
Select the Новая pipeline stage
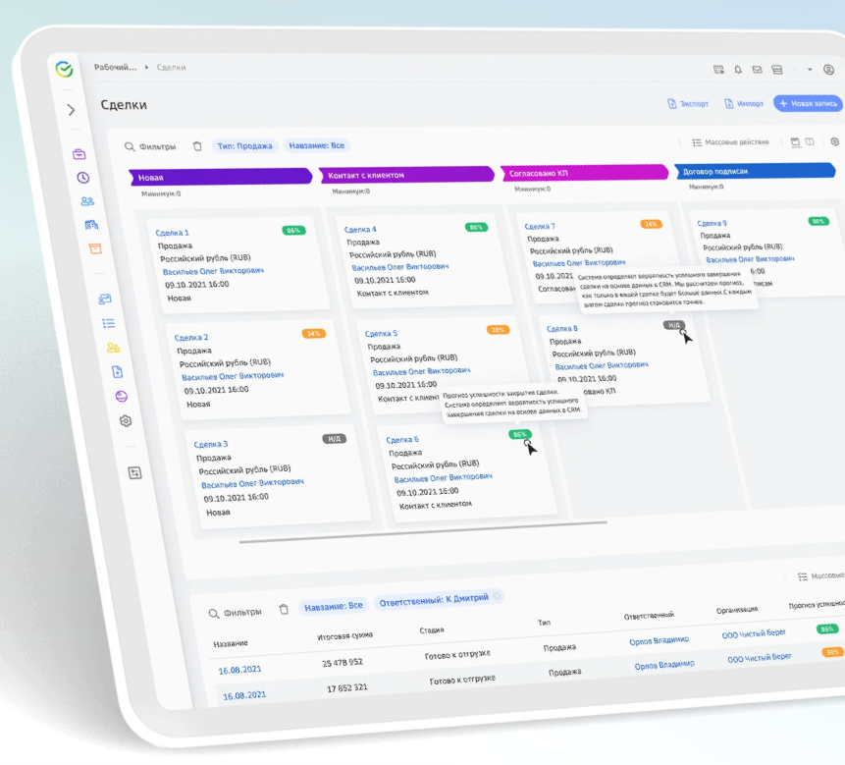tap(221, 177)
